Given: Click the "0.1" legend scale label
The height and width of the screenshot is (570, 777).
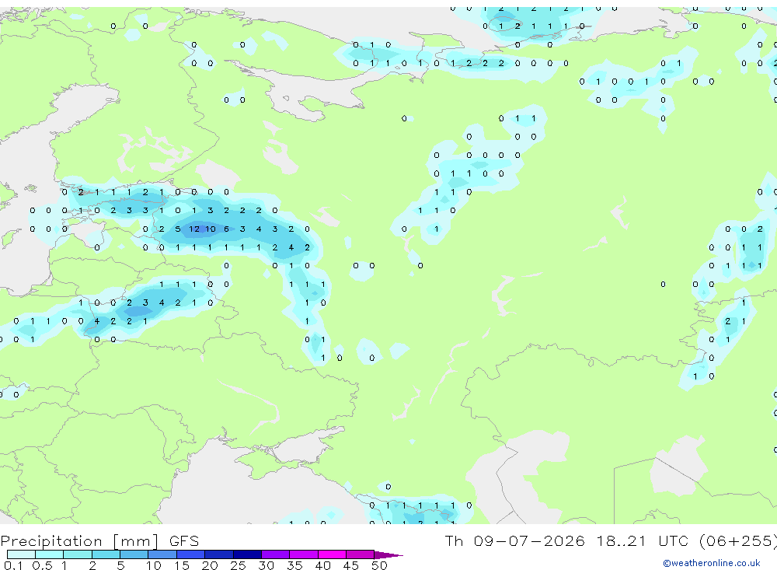Looking at the screenshot, I should click(13, 565).
